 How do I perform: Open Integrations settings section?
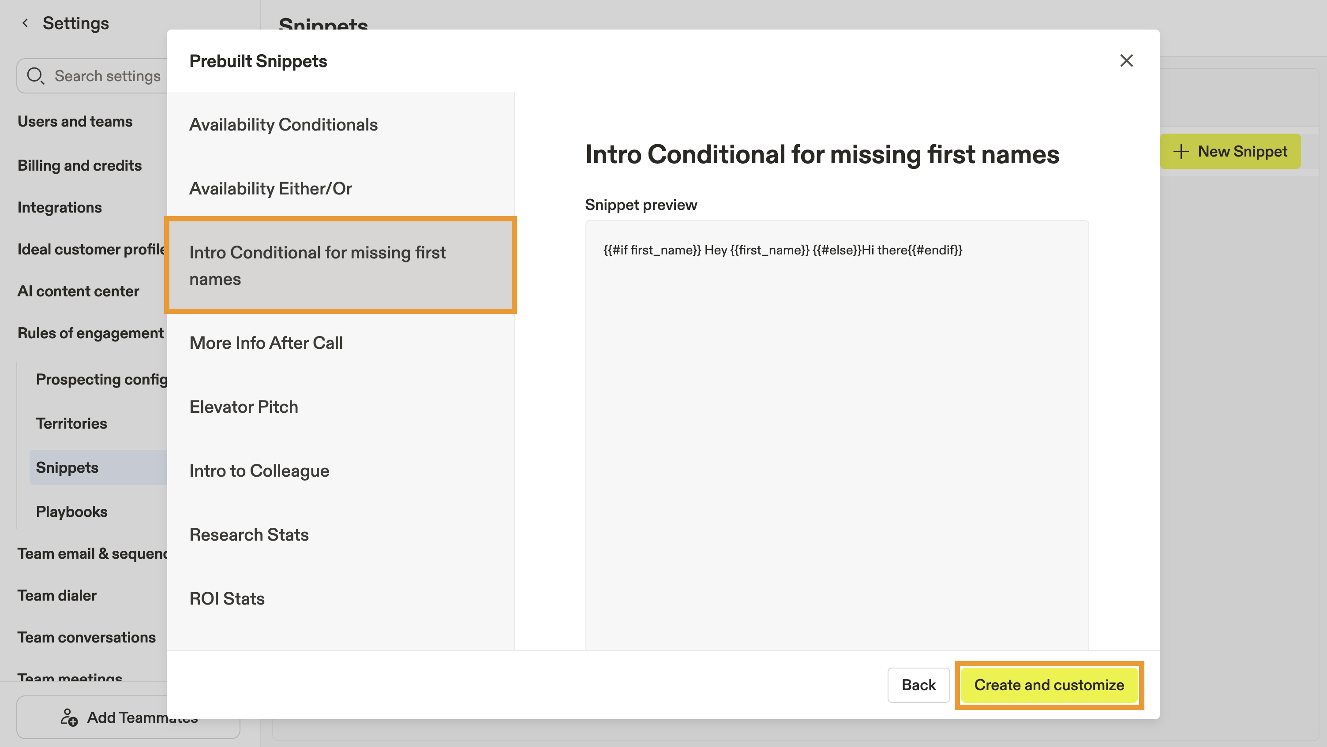(60, 207)
